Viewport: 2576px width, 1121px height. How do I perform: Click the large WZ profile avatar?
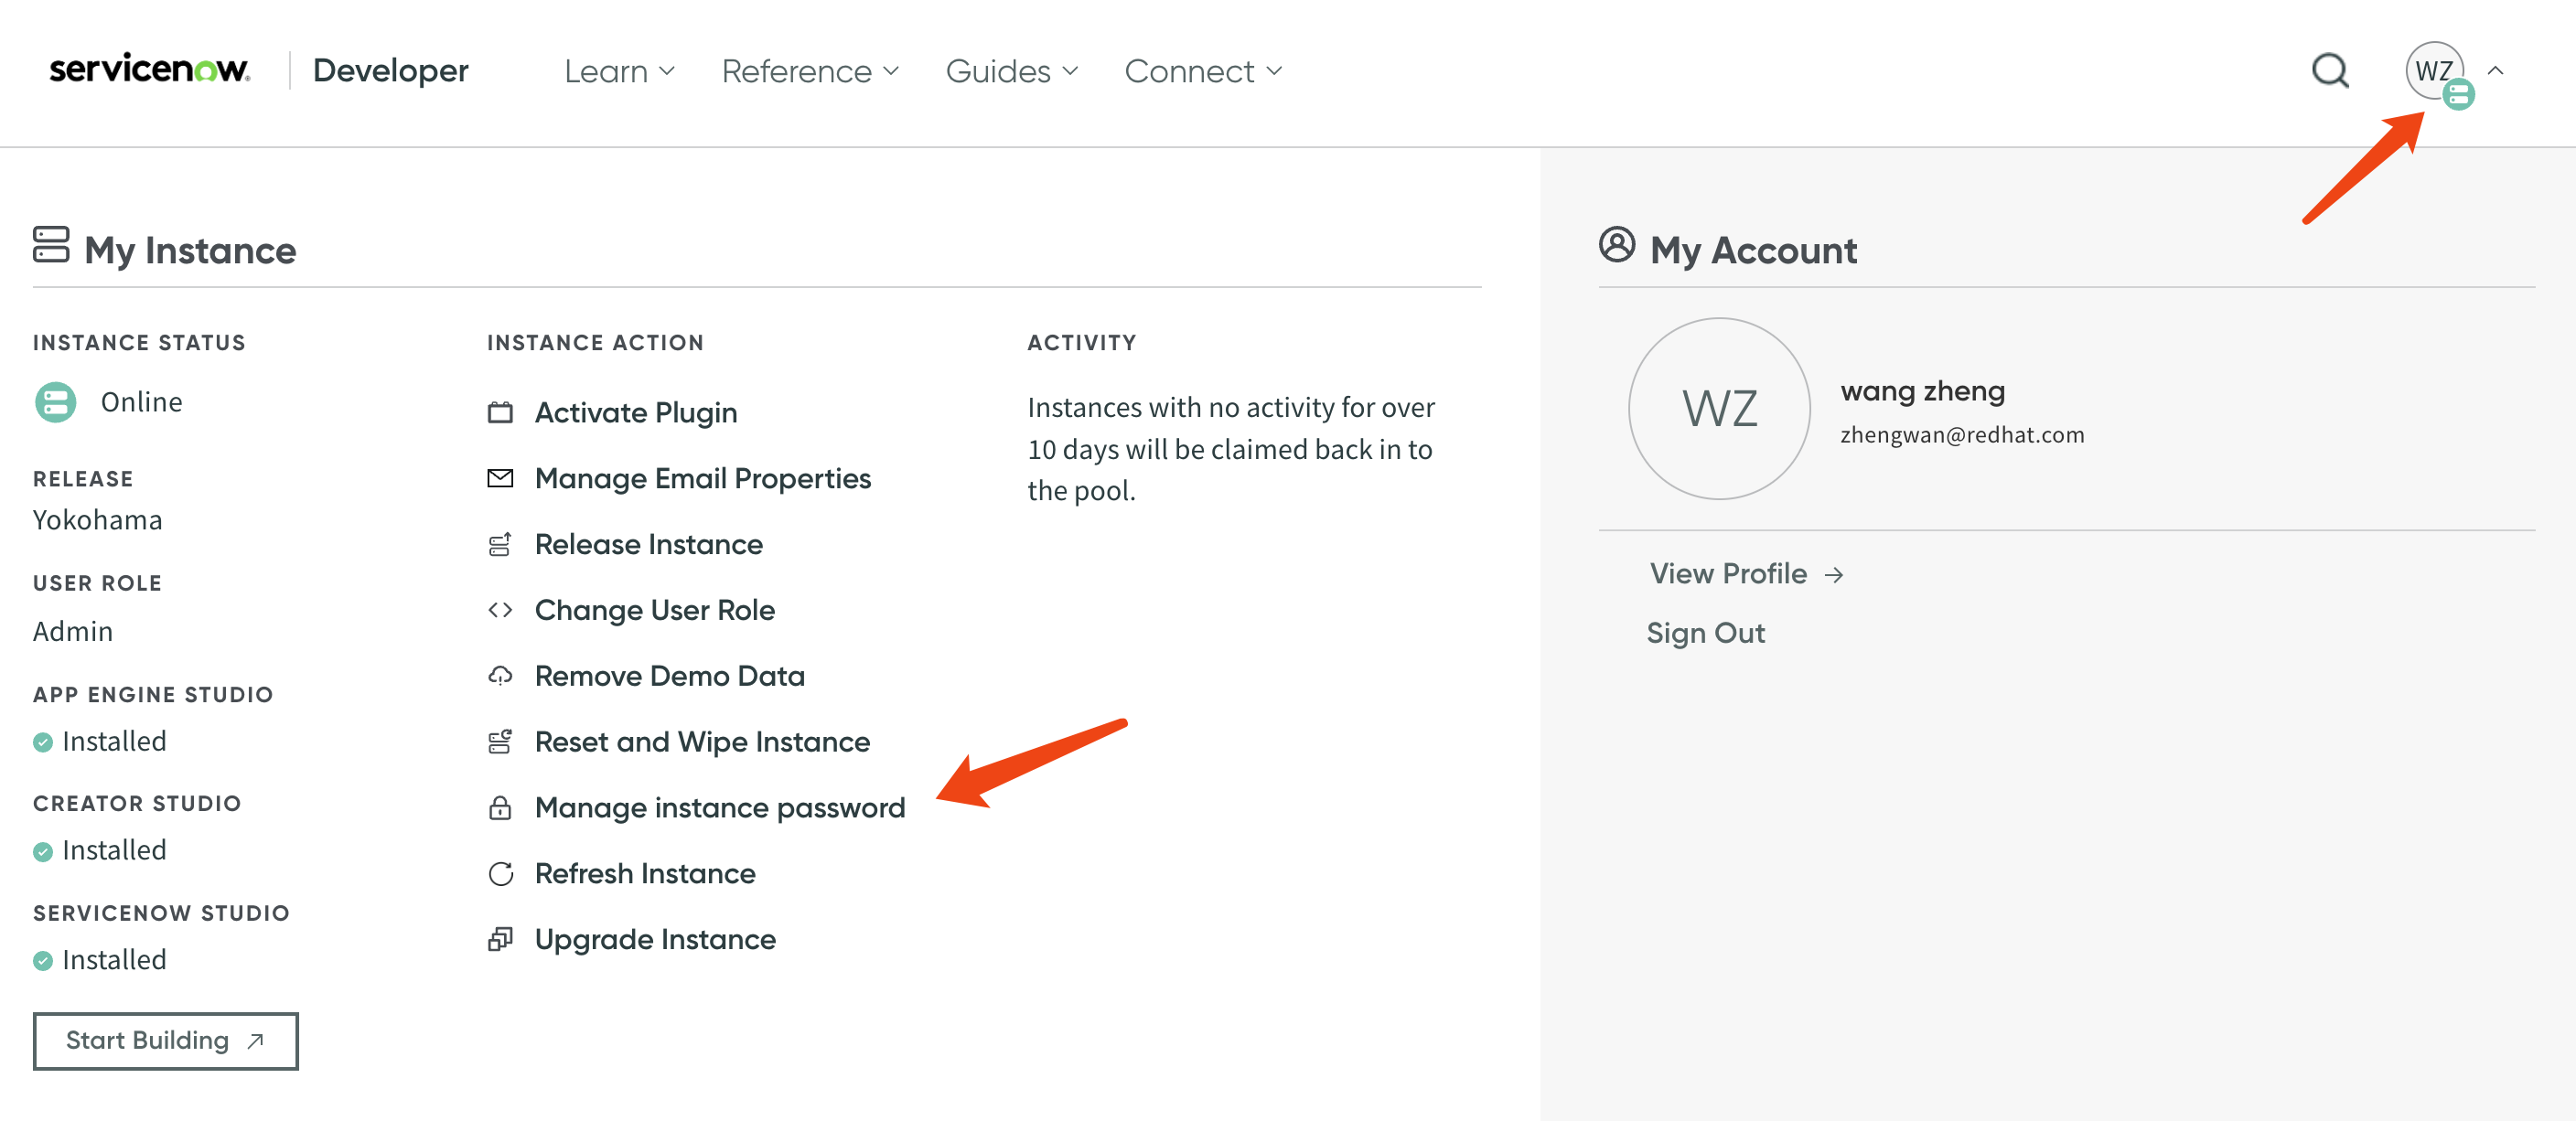pyautogui.click(x=1719, y=409)
